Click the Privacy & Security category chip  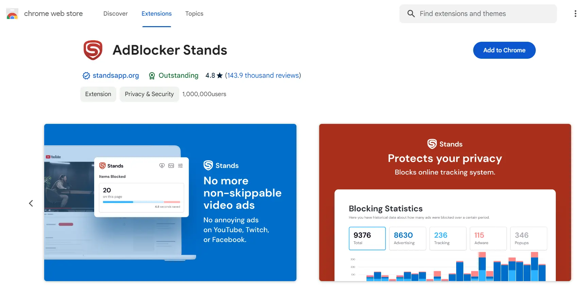point(149,94)
